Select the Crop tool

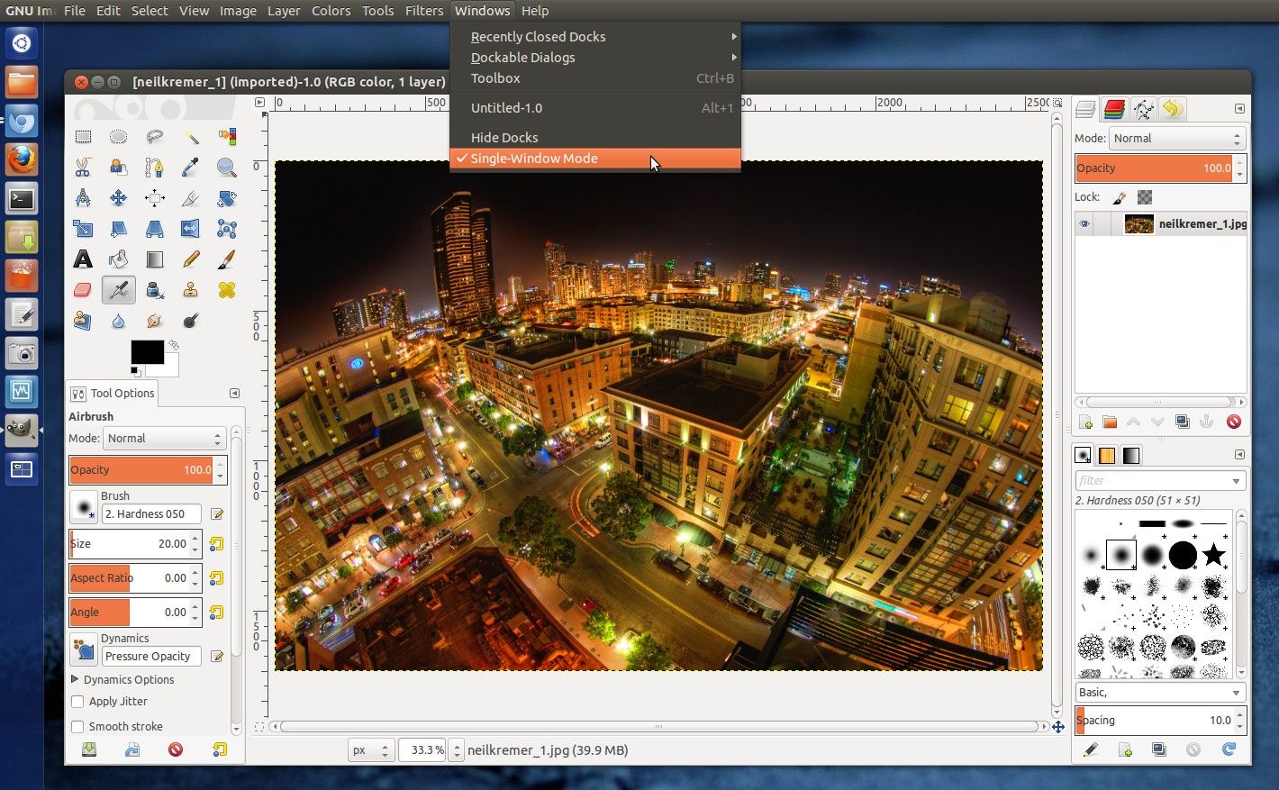(x=190, y=198)
